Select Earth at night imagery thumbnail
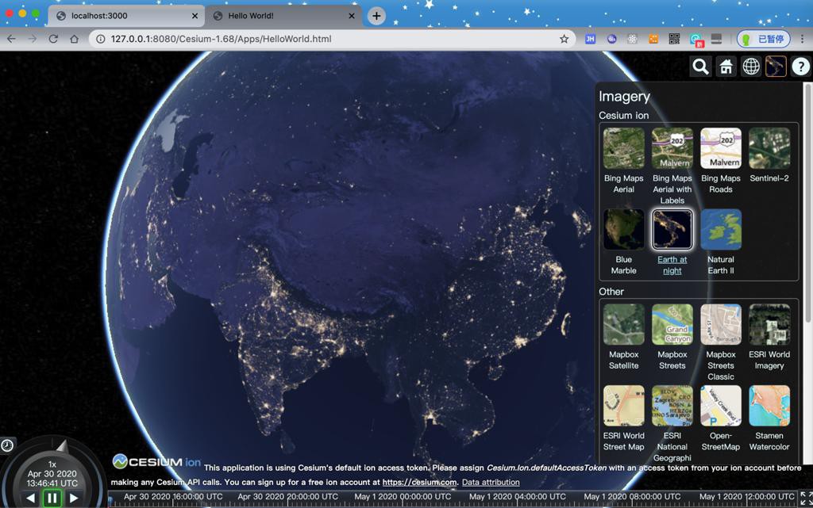The width and height of the screenshot is (813, 508). coord(672,230)
